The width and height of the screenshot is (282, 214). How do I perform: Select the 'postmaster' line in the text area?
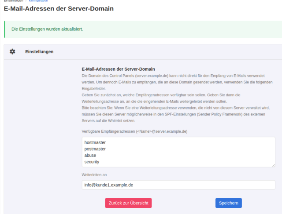pos(95,149)
